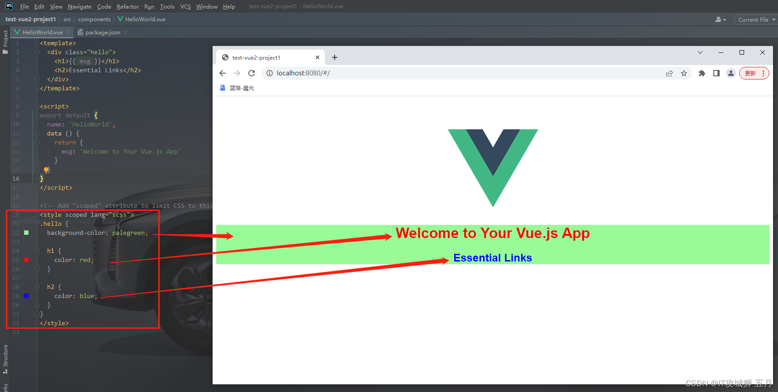Open the Tools menu
This screenshot has height=392, width=778.
[x=167, y=6]
